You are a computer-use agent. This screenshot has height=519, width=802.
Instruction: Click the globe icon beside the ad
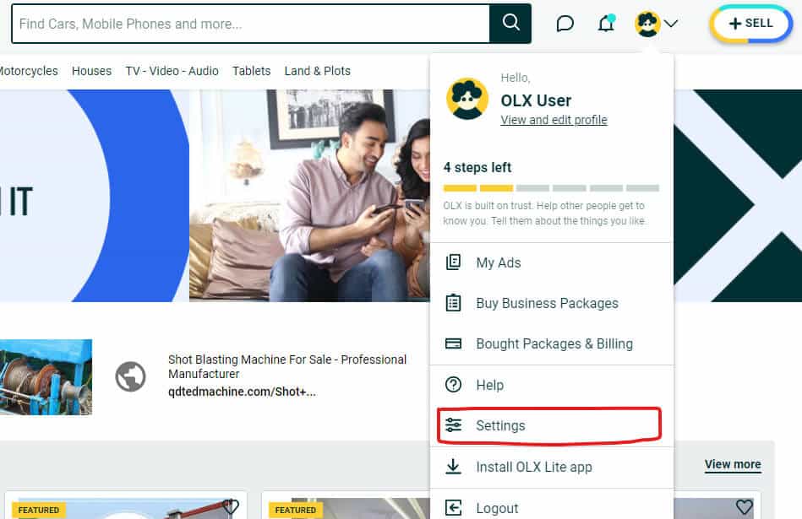tap(130, 377)
